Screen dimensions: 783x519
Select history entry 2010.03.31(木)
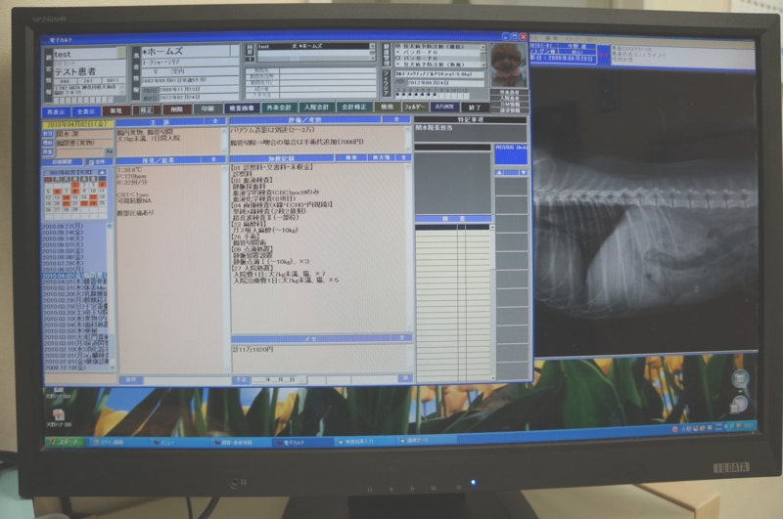pos(74,288)
